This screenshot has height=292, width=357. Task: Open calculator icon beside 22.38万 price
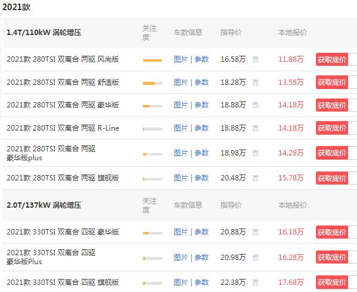click(x=255, y=283)
